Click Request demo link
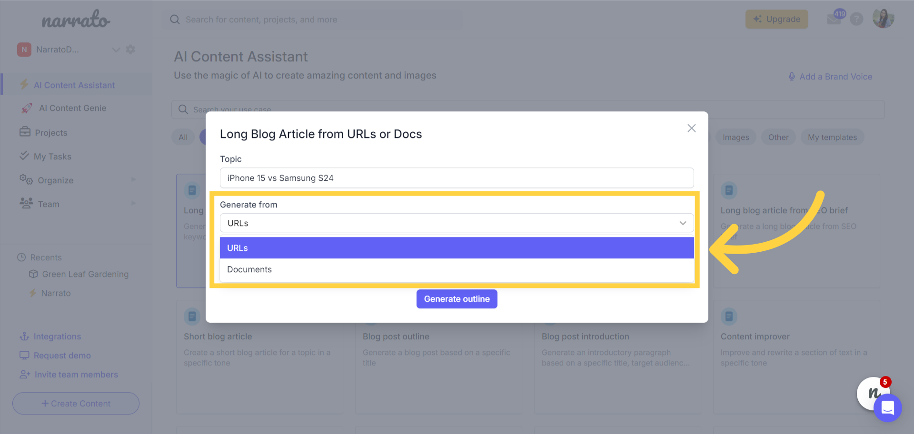 pos(62,355)
